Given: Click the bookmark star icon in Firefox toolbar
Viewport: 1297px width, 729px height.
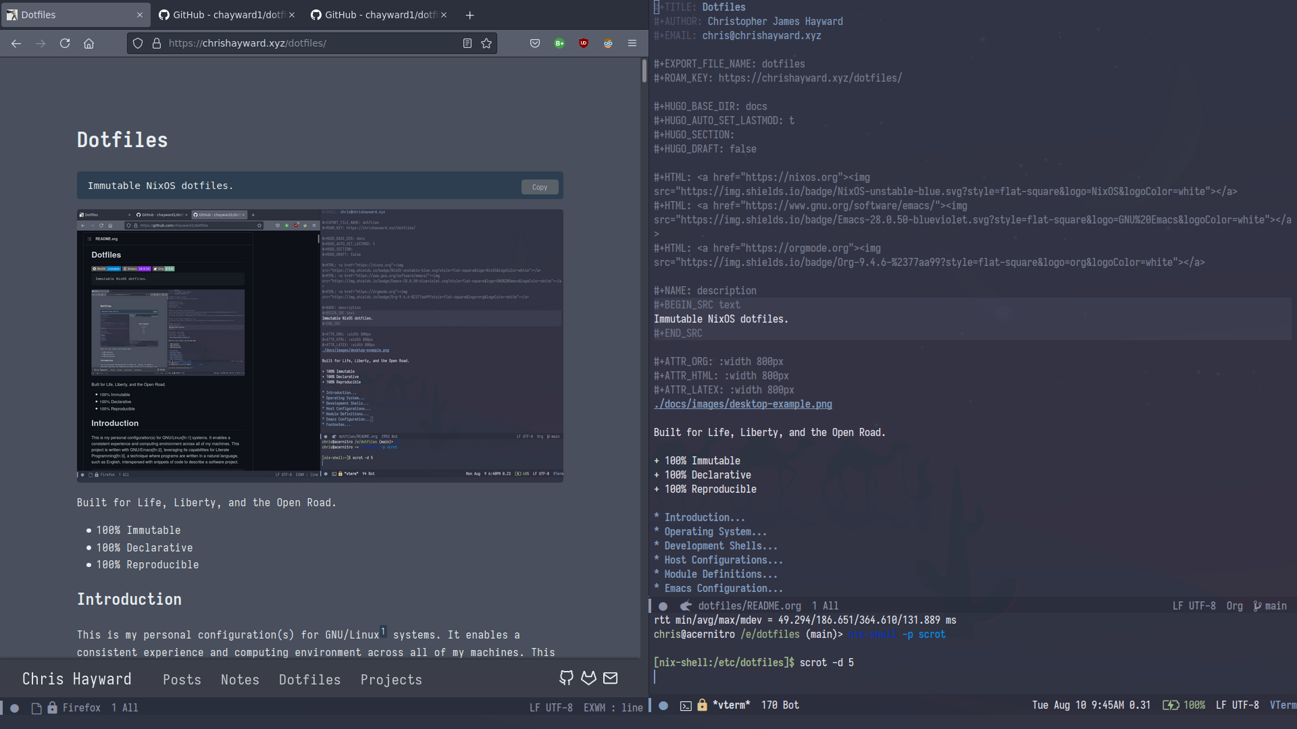Looking at the screenshot, I should (486, 43).
